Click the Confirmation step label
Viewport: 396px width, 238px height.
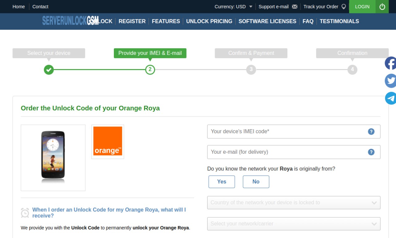(x=352, y=53)
